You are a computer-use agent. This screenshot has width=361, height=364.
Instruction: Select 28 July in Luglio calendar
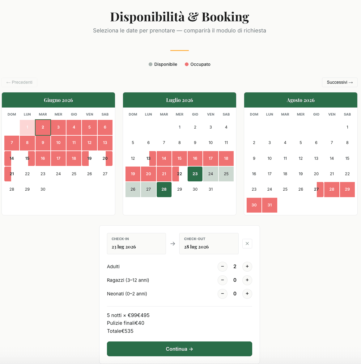click(164, 189)
